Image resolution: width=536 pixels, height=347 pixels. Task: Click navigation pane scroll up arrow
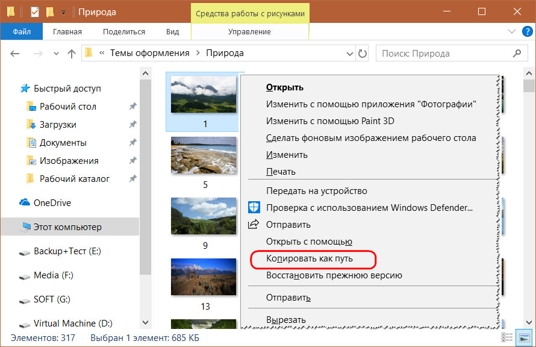(145, 73)
